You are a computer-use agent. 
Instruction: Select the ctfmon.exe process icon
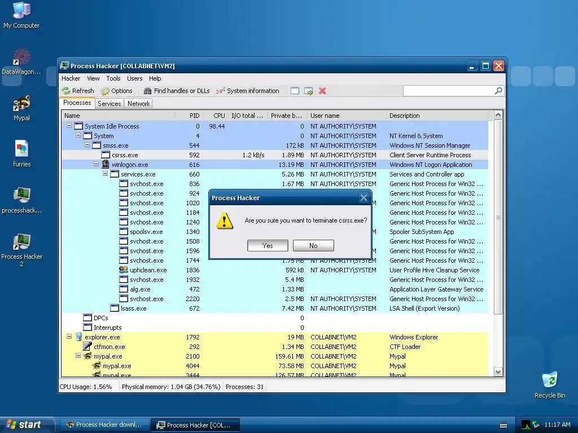click(87, 346)
